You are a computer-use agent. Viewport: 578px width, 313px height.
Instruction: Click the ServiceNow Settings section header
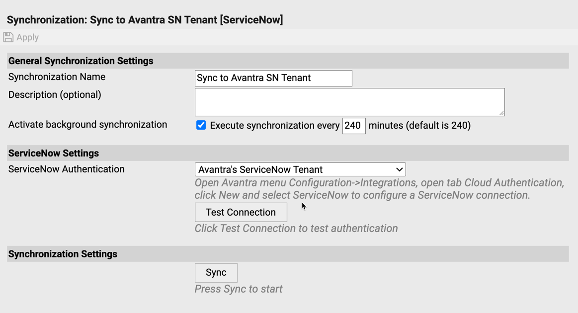click(x=54, y=153)
